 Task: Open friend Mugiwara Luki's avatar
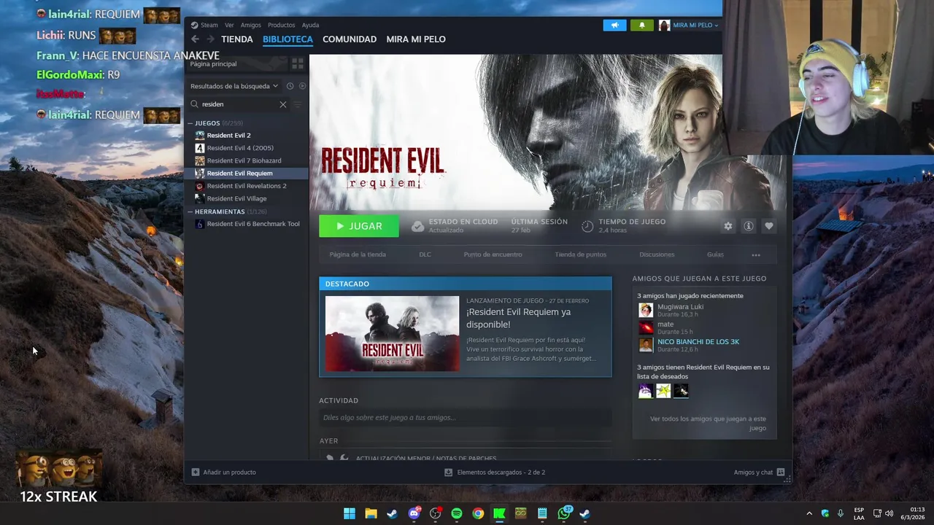(x=646, y=310)
